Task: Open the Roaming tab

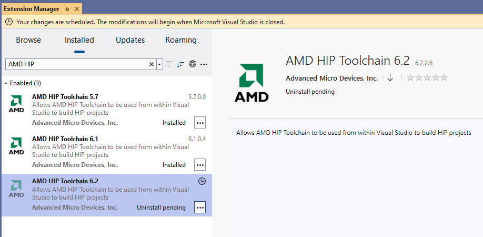Action: tap(180, 40)
